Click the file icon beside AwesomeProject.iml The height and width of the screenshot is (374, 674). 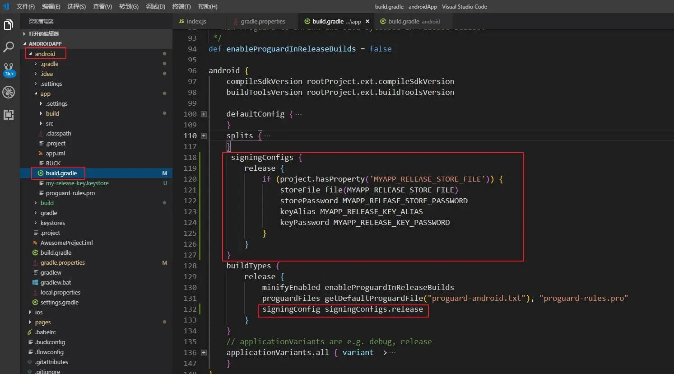click(35, 243)
